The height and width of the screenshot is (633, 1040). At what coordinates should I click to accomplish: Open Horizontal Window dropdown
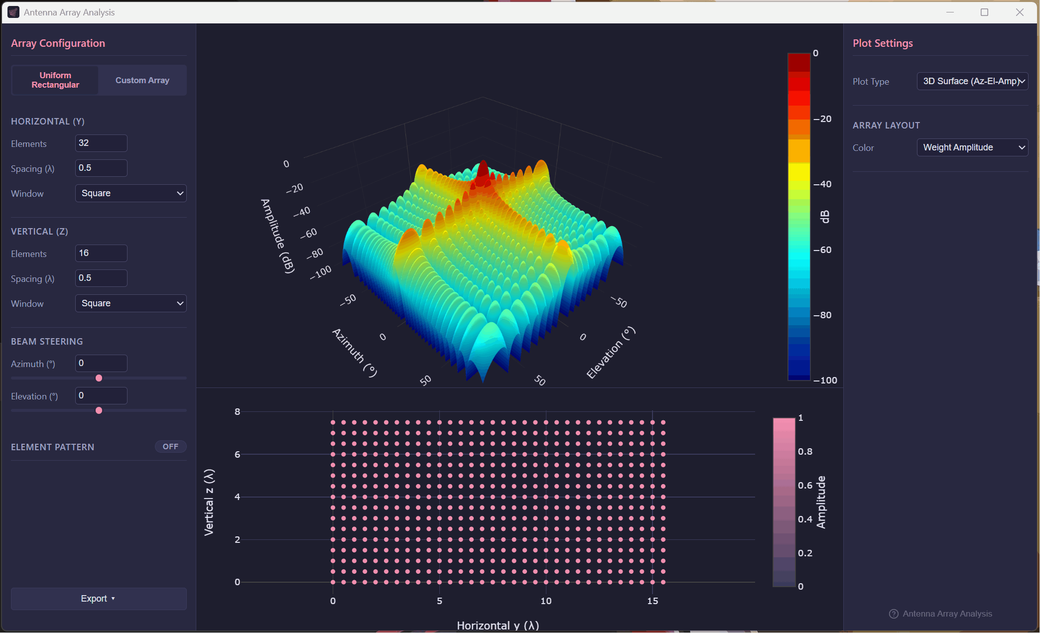(131, 193)
